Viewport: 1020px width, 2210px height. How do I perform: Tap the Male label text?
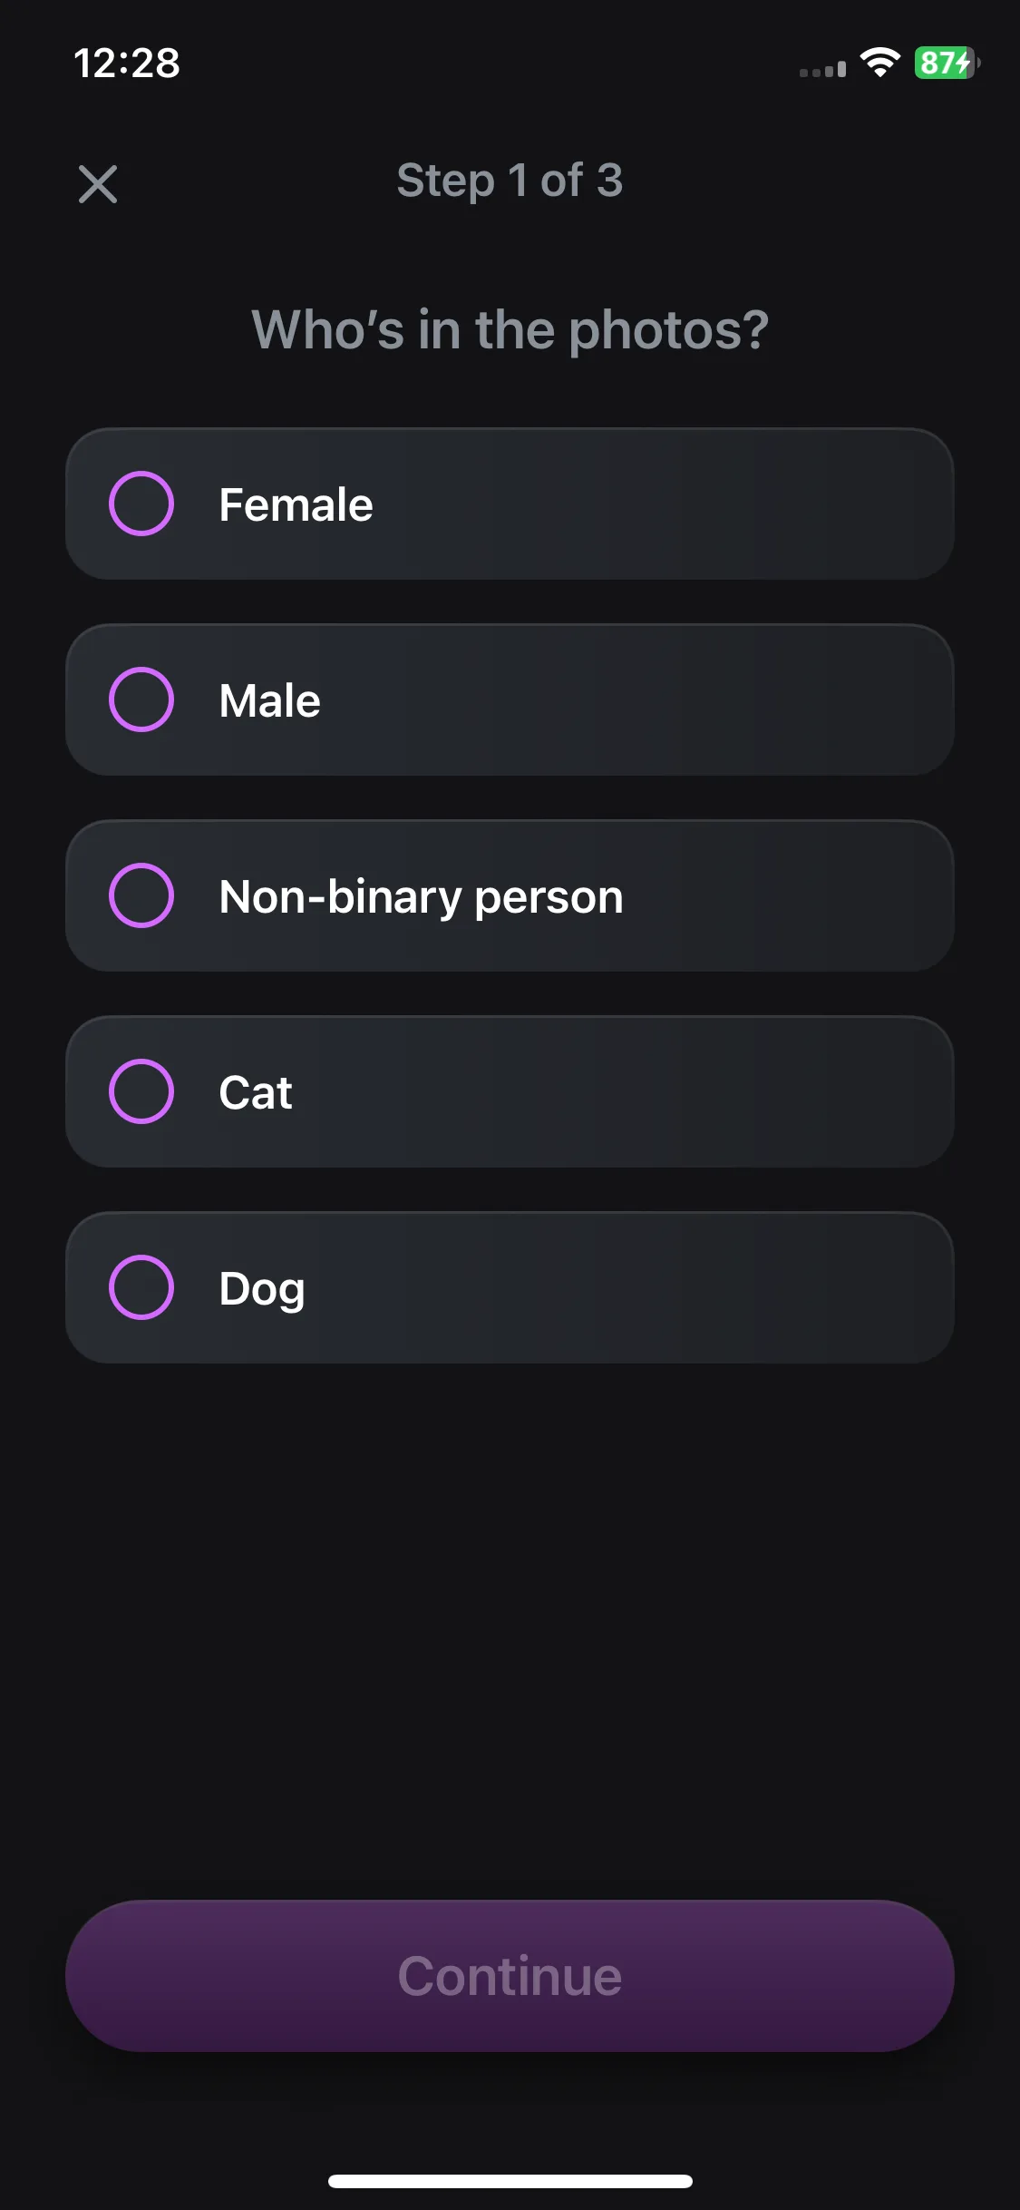(x=269, y=700)
